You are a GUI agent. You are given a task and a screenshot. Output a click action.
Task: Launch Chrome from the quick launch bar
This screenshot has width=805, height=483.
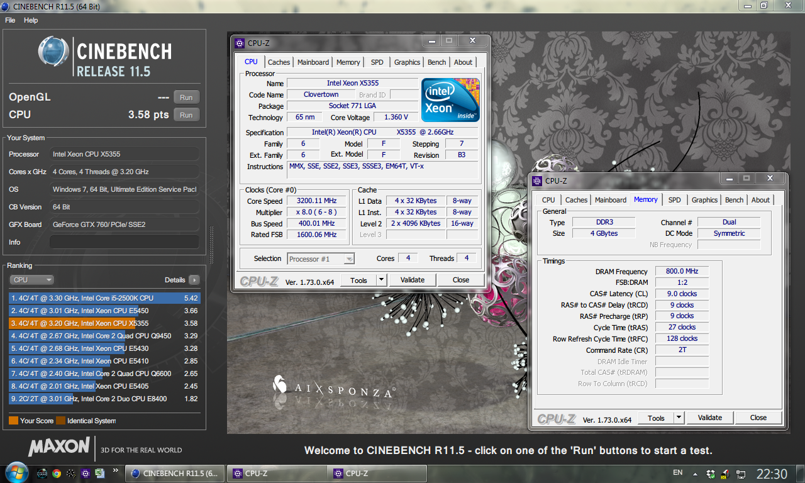57,474
